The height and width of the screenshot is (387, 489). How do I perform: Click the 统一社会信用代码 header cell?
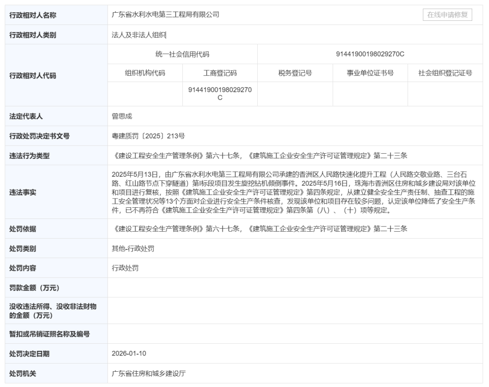[182, 54]
